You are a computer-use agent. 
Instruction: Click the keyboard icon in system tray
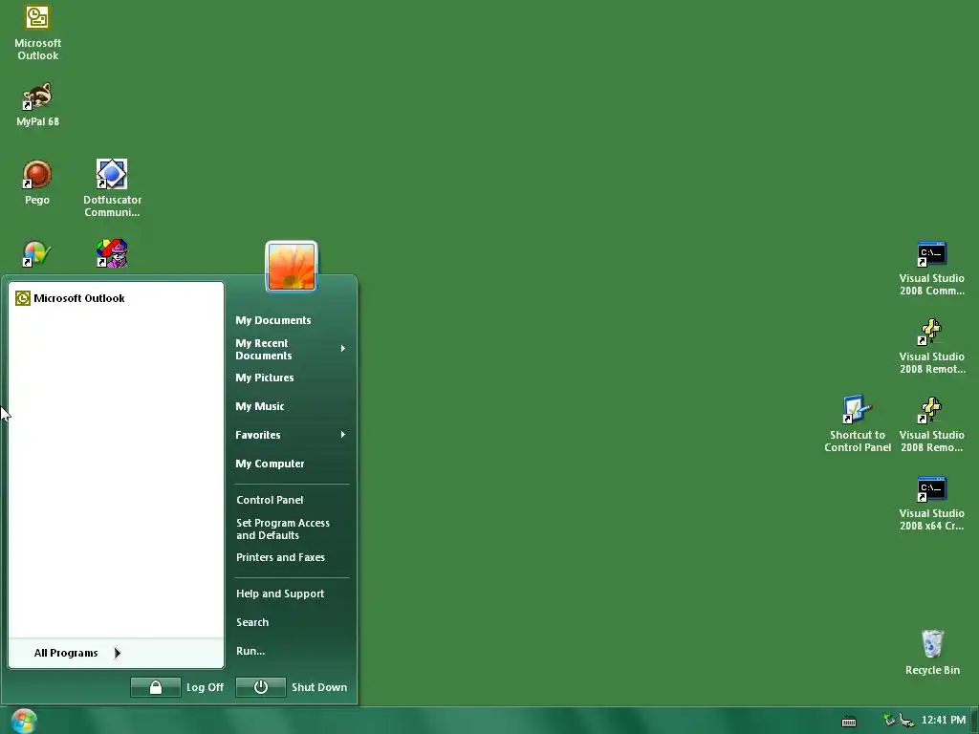pos(849,722)
